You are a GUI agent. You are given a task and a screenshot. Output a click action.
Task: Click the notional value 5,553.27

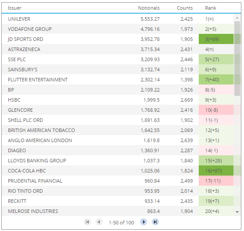pos(150,19)
